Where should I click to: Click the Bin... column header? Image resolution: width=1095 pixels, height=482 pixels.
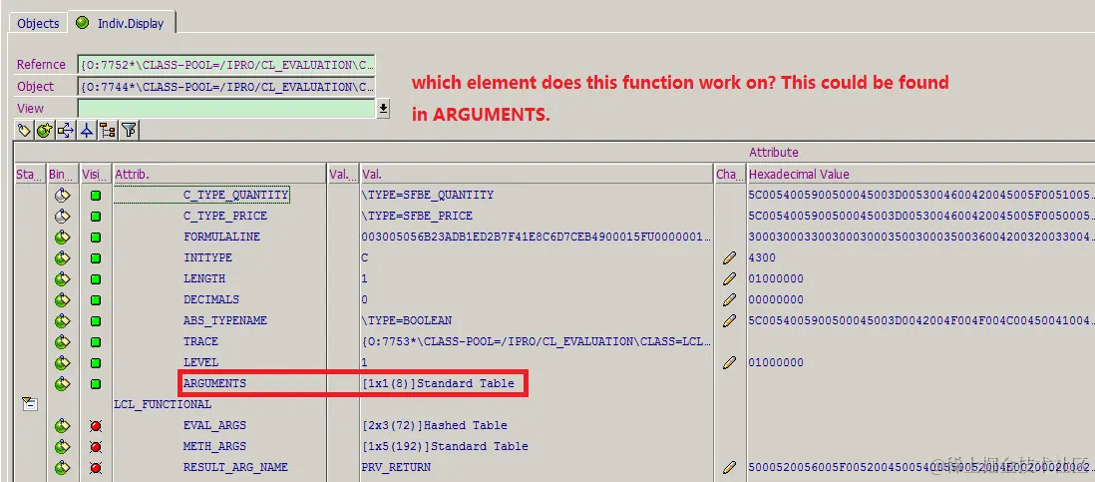tap(62, 174)
